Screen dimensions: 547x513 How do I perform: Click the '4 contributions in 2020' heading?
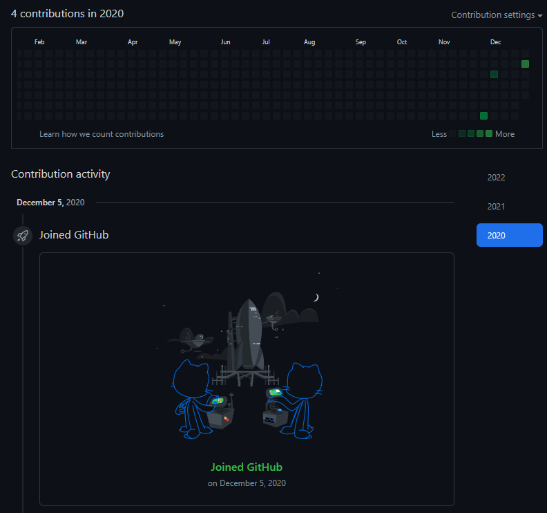coord(67,14)
